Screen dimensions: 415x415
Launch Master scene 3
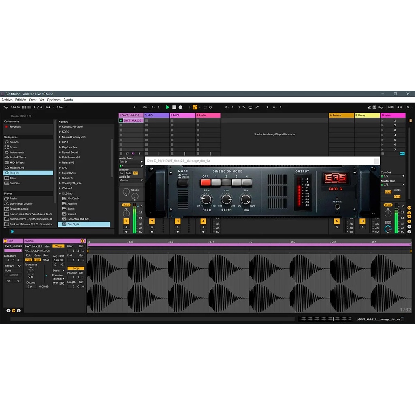click(382, 130)
